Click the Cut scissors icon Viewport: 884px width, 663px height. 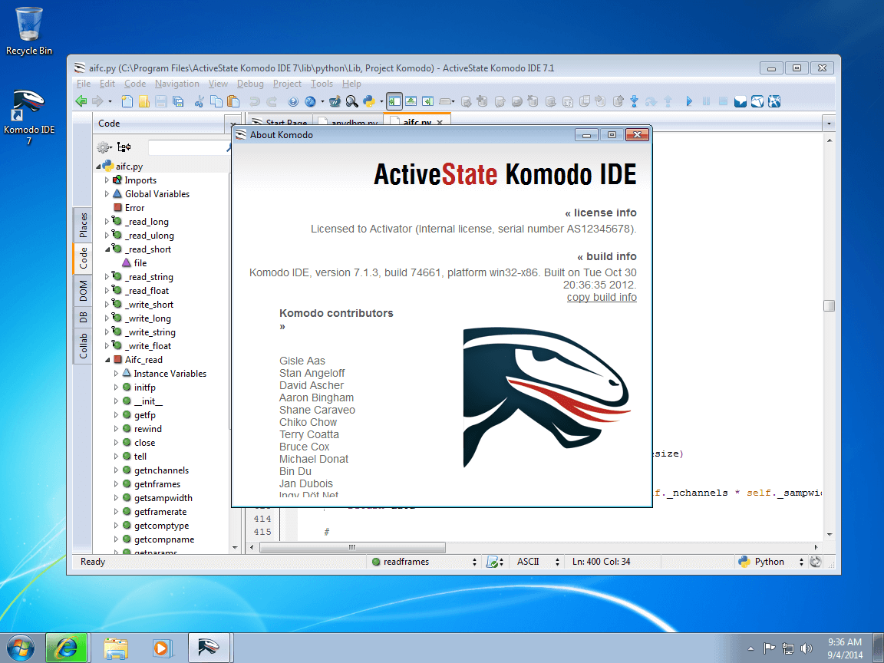199,101
